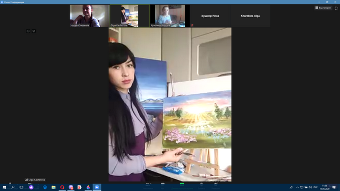This screenshot has width=340, height=191.
Task: Enter full screen mode icon
Action: (x=336, y=8)
